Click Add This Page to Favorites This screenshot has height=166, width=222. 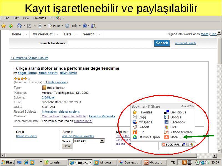coord(78,136)
